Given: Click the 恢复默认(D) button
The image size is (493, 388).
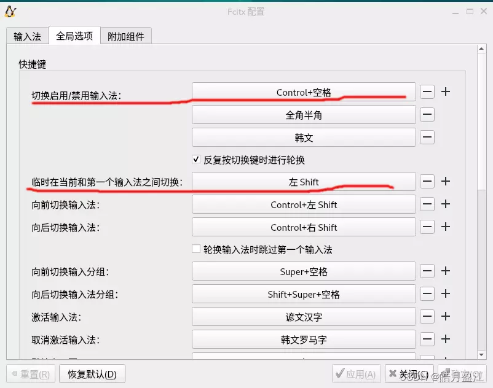Looking at the screenshot, I should (92, 374).
